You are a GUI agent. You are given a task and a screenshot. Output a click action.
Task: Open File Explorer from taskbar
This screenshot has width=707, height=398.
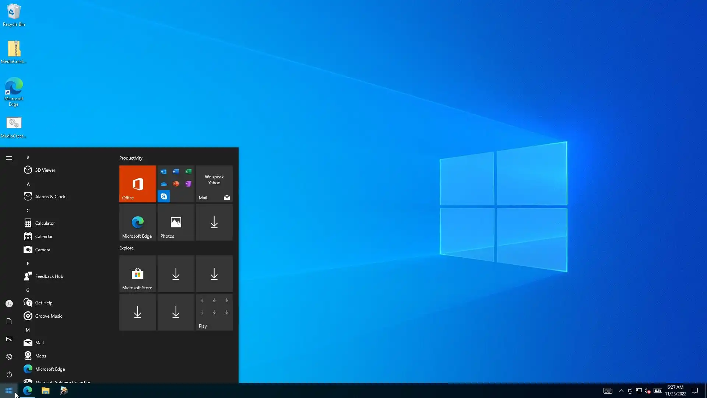coord(45,391)
